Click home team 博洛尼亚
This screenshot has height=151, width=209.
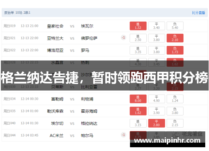pos(55,50)
